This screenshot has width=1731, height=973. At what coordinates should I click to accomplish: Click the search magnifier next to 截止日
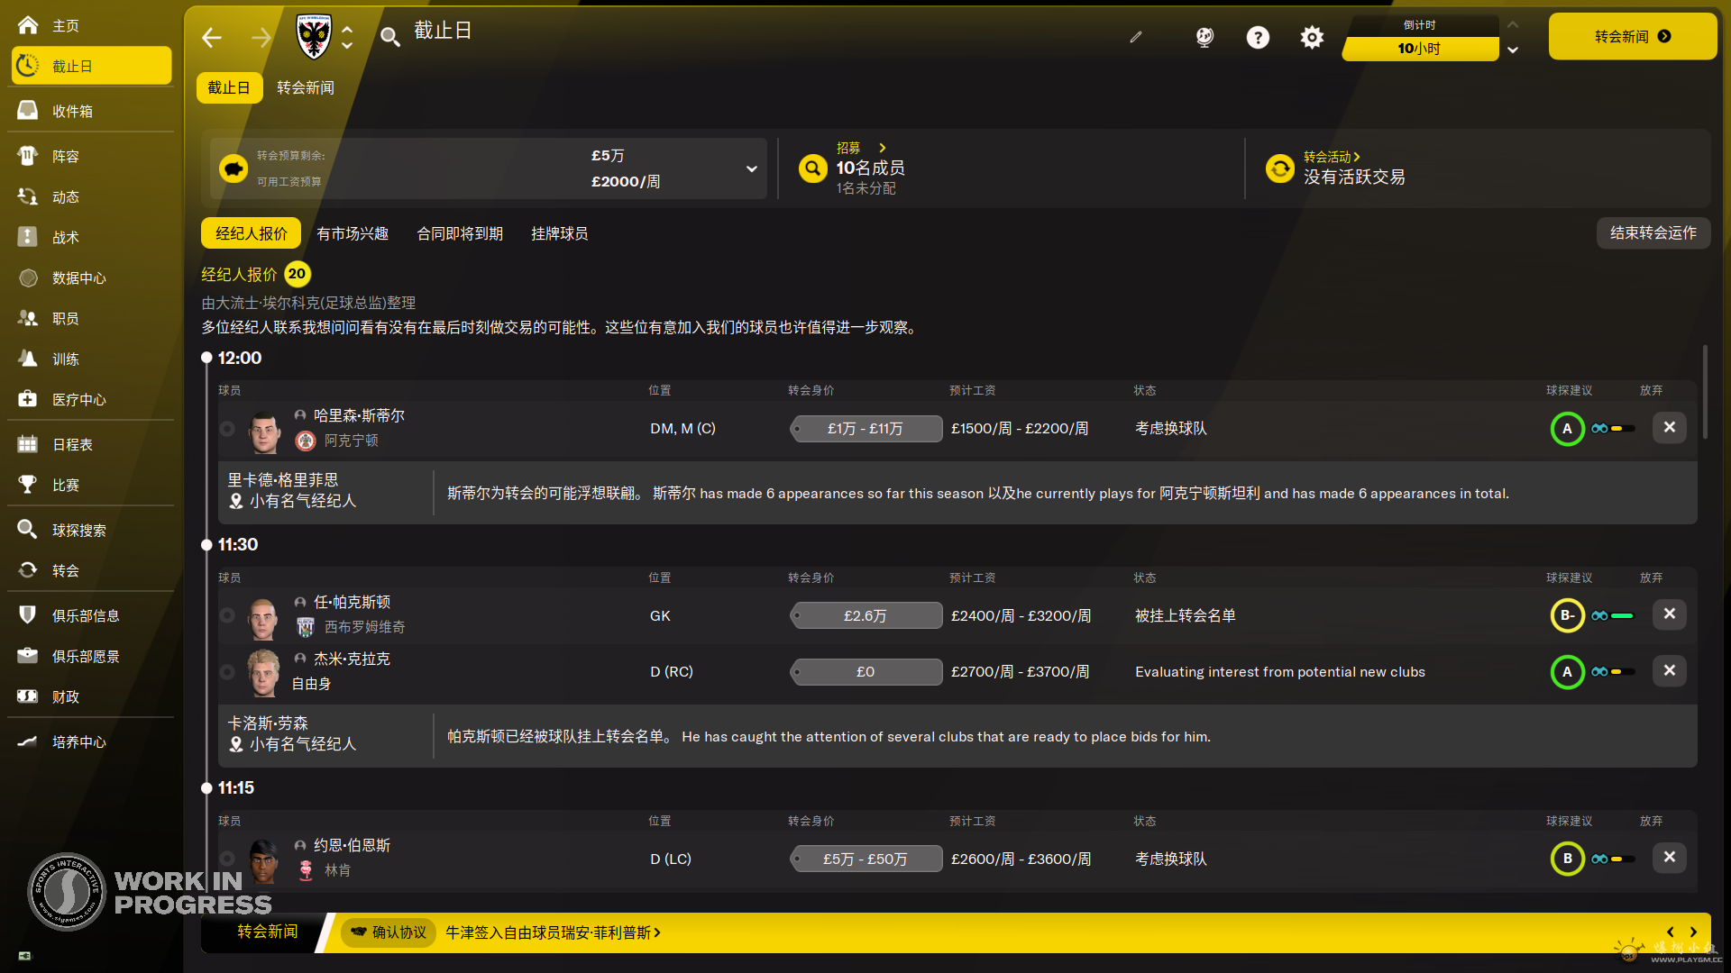point(389,37)
